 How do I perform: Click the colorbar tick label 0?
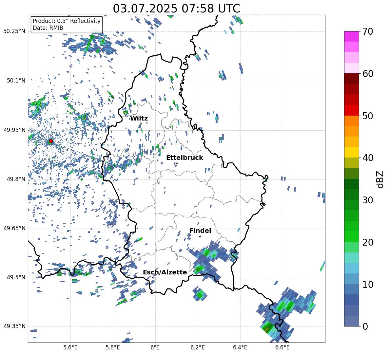pyautogui.click(x=365, y=326)
